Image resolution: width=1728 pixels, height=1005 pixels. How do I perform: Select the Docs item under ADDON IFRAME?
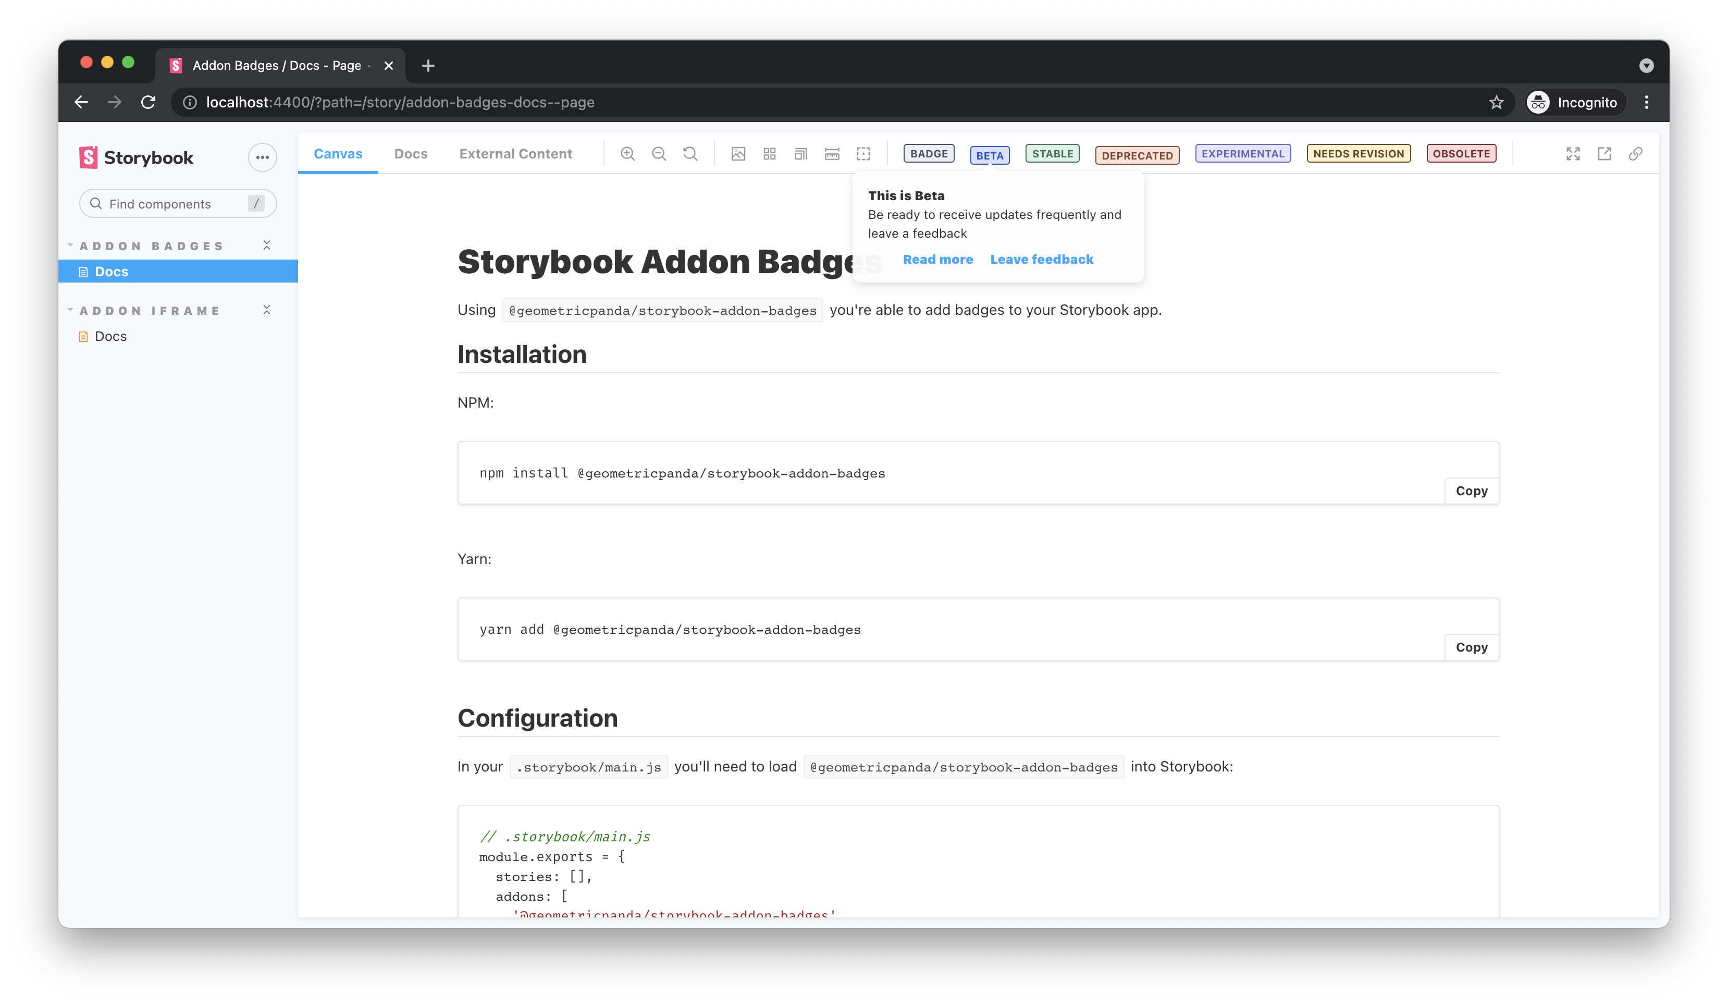click(x=110, y=335)
